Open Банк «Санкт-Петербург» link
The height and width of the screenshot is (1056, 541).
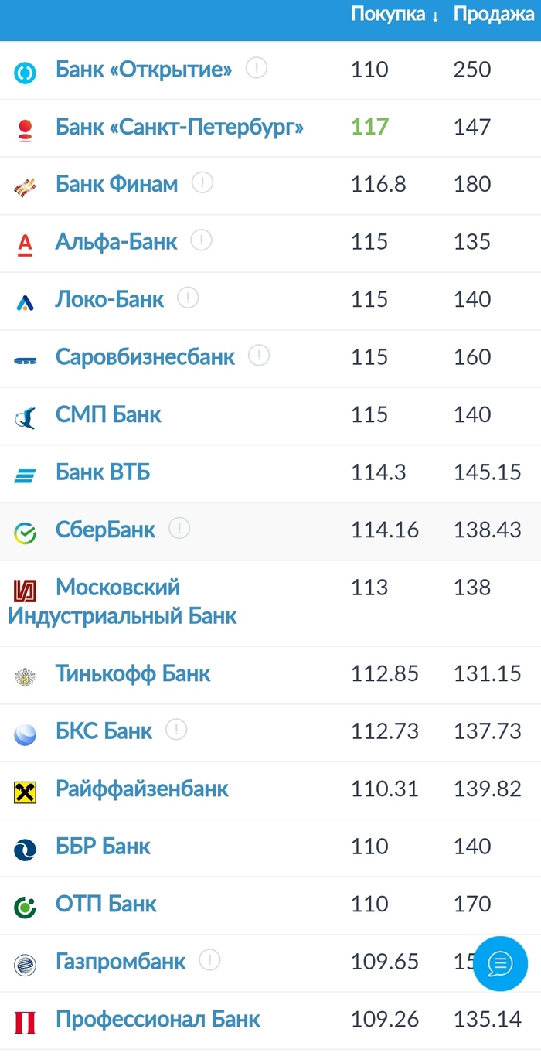pyautogui.click(x=179, y=127)
